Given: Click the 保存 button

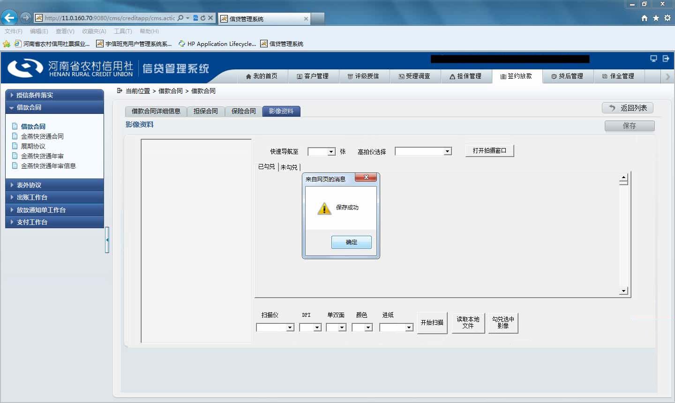Looking at the screenshot, I should pos(630,126).
